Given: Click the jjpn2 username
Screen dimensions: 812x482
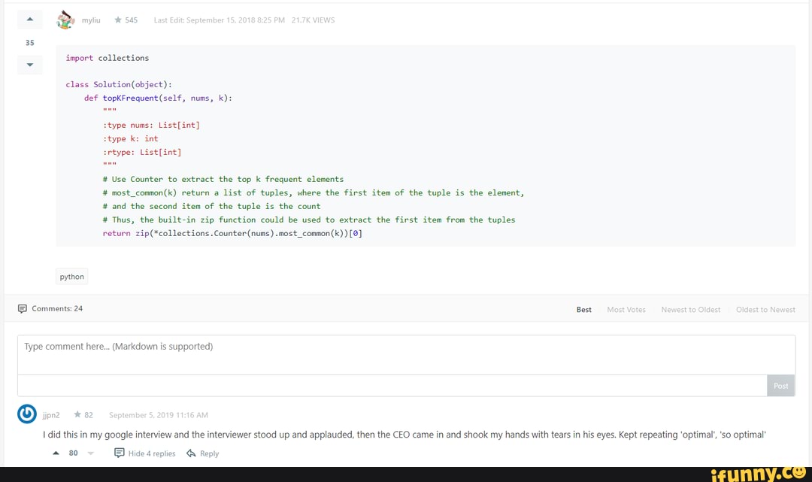Looking at the screenshot, I should (x=51, y=415).
